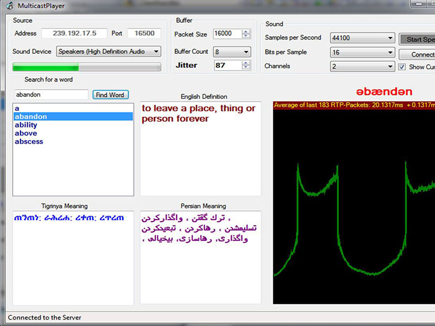Click the word search input field
Image resolution: width=435 pixels, height=326 pixels.
(x=51, y=95)
